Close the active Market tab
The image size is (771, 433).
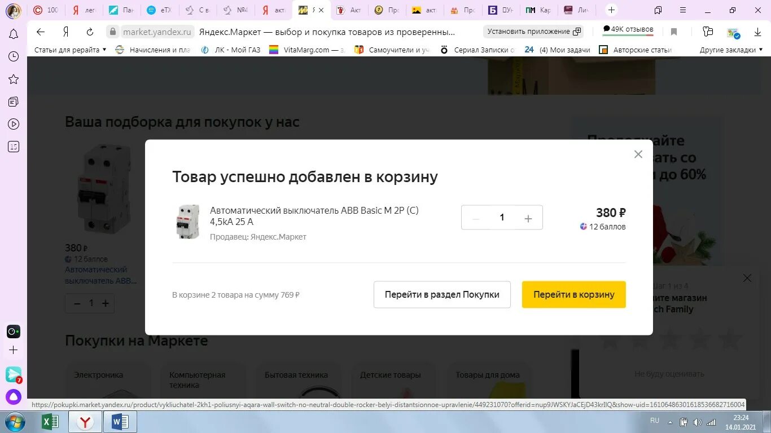(x=321, y=10)
